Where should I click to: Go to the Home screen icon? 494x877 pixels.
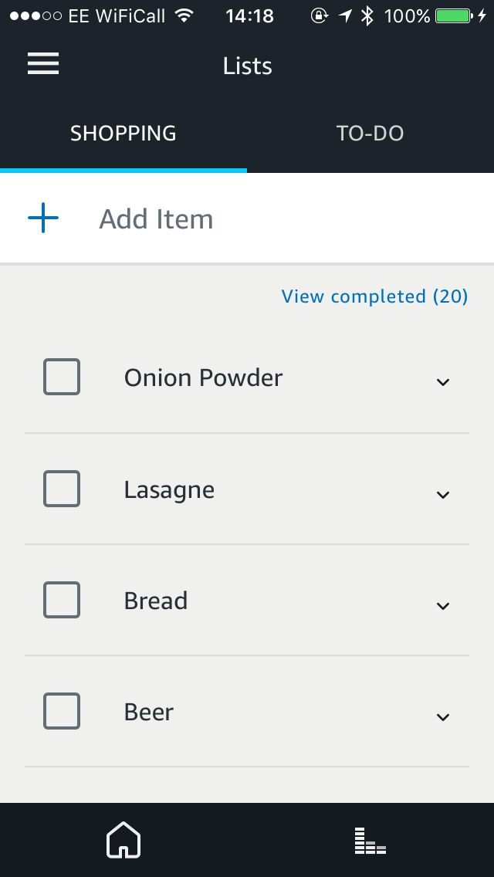tap(123, 840)
